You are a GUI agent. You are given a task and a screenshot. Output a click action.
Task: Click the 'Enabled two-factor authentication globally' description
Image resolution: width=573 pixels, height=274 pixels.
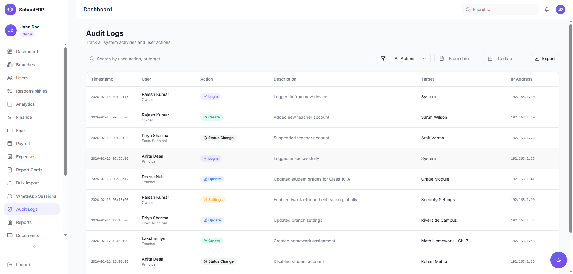click(315, 200)
